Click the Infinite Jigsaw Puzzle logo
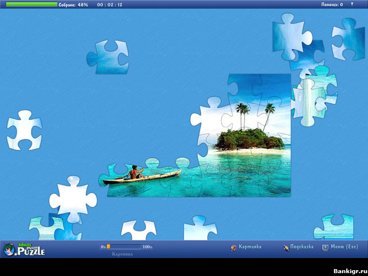 pos(24,249)
